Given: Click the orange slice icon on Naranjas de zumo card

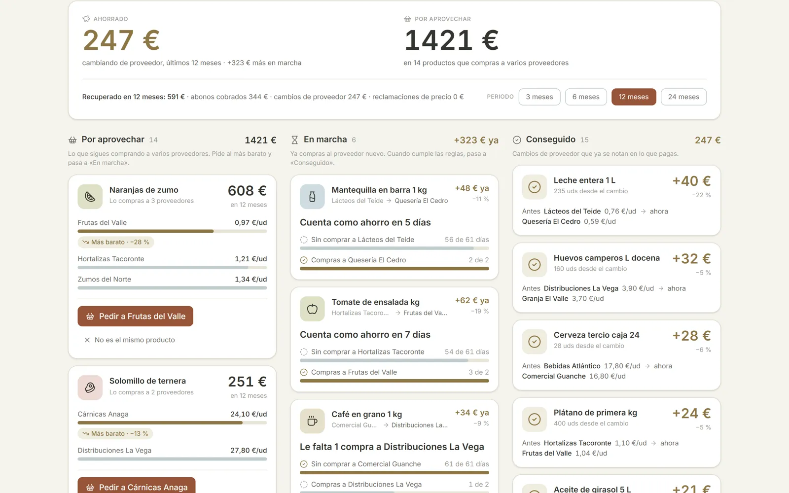Looking at the screenshot, I should pos(90,197).
